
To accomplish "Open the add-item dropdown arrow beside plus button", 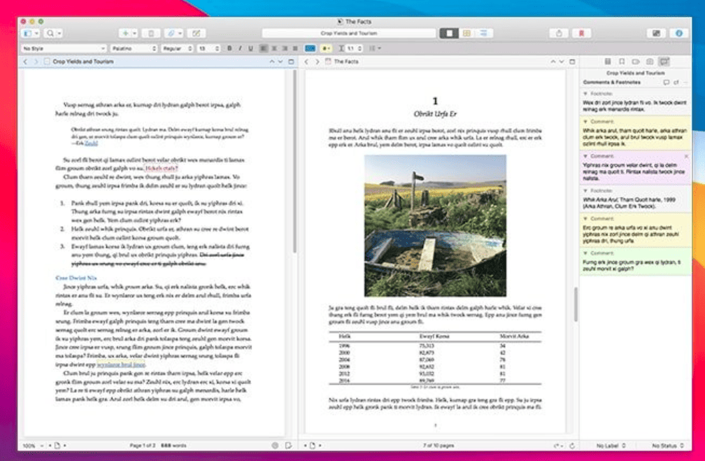I will (x=134, y=34).
